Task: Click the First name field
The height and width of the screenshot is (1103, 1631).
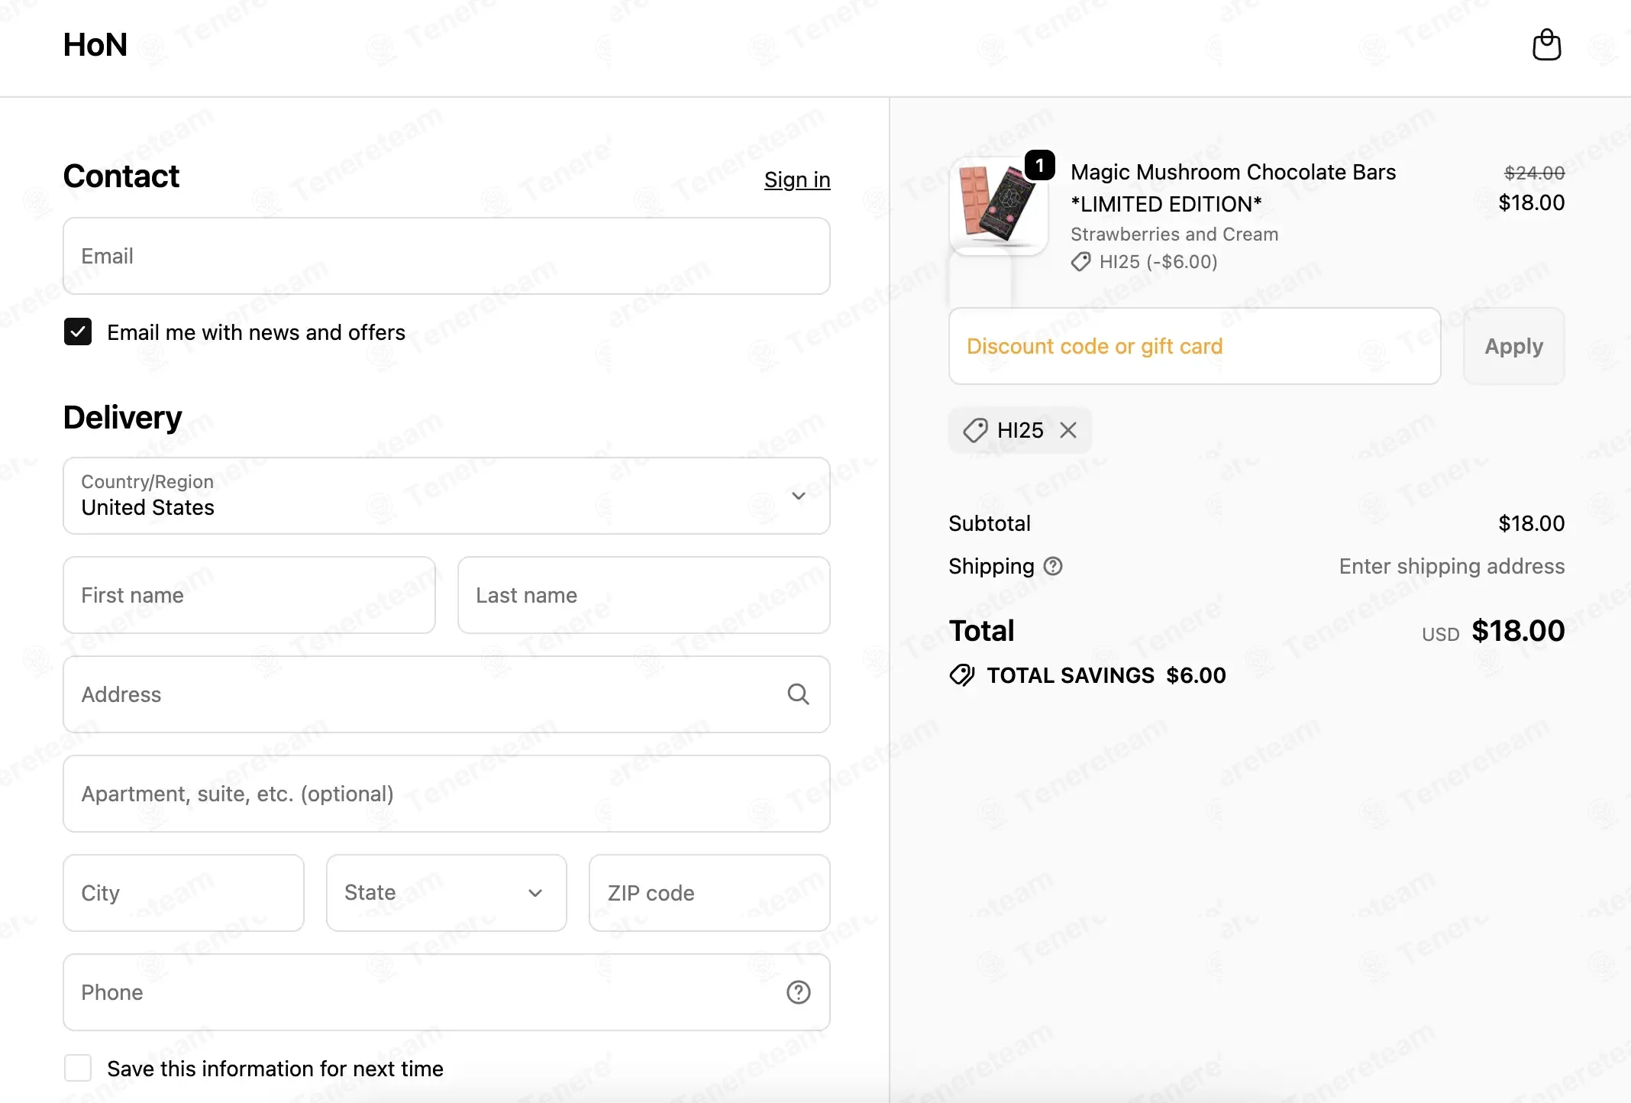Action: click(x=249, y=595)
